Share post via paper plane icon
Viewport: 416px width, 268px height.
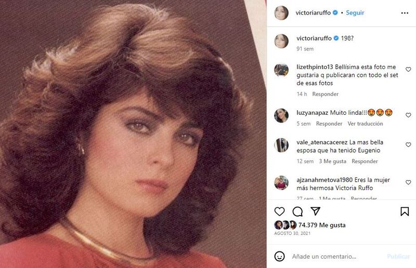click(316, 211)
